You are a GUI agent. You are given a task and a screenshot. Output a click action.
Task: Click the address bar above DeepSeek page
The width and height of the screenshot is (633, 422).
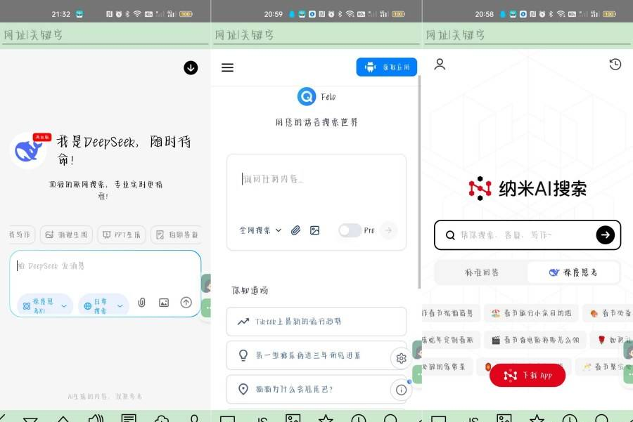105,36
